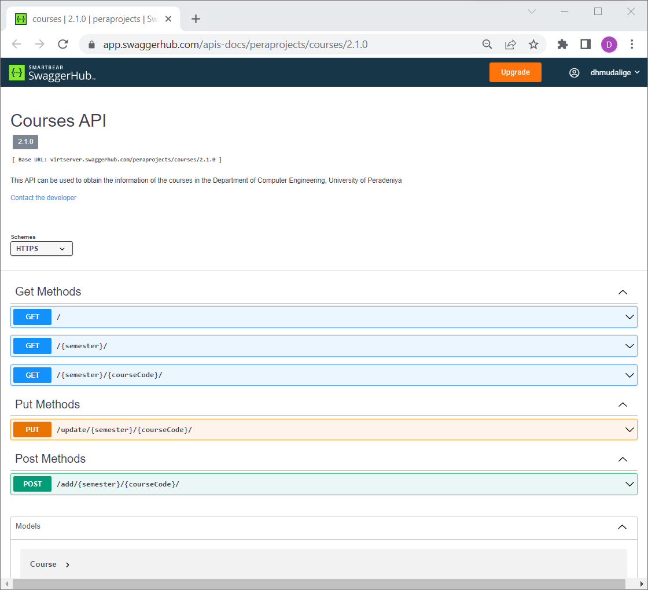Expand the GET / endpoint
The height and width of the screenshot is (590, 648).
click(x=324, y=317)
